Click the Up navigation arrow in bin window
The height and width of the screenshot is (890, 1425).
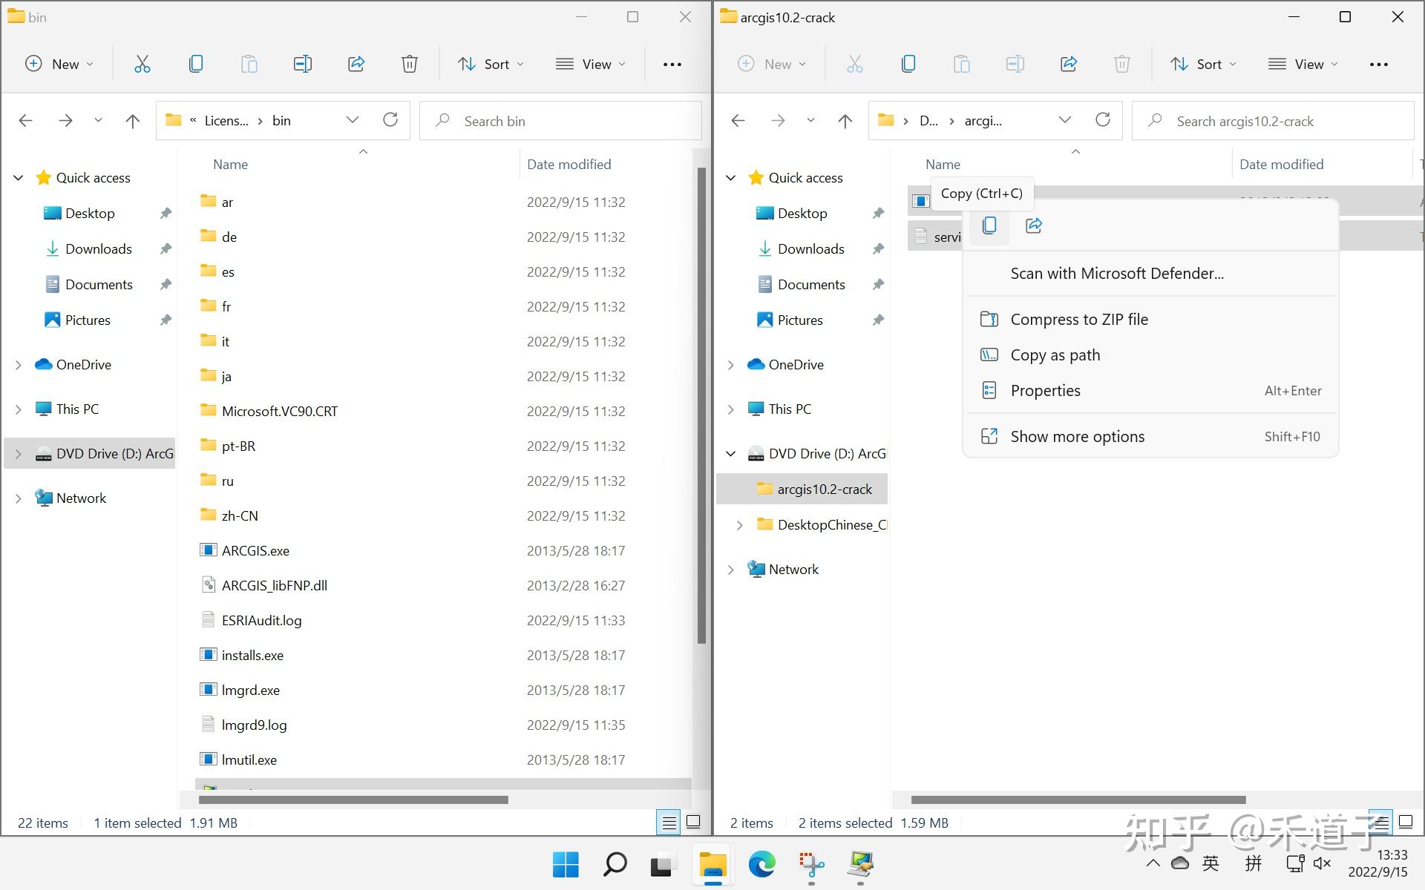tap(132, 120)
